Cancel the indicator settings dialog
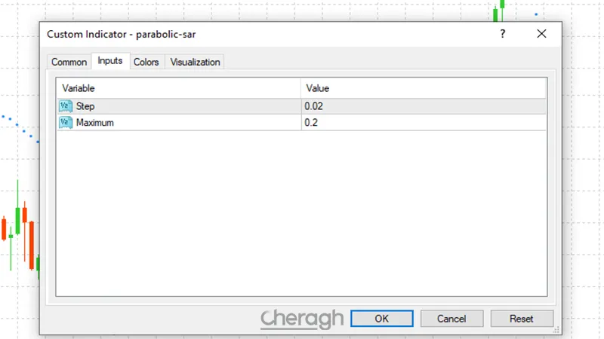Viewport: 604px width, 339px height. click(451, 319)
